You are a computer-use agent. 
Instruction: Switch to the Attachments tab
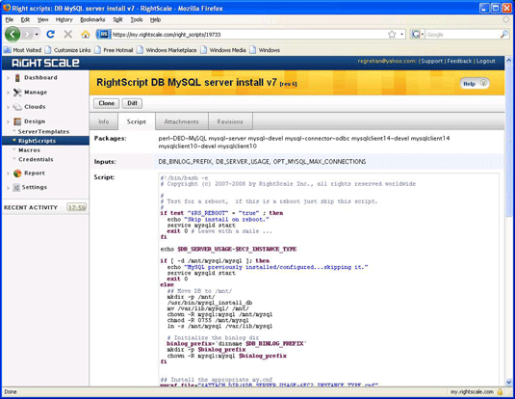181,121
